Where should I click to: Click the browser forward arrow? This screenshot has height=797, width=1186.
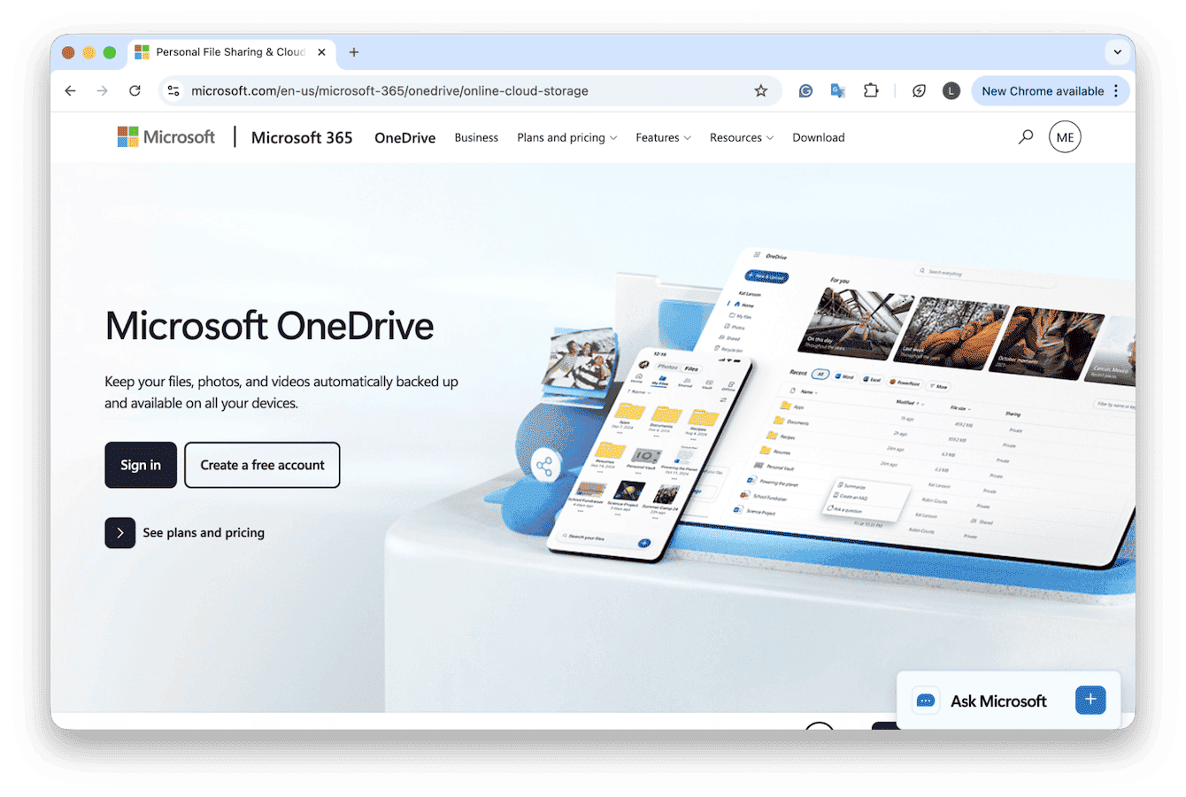click(x=103, y=90)
